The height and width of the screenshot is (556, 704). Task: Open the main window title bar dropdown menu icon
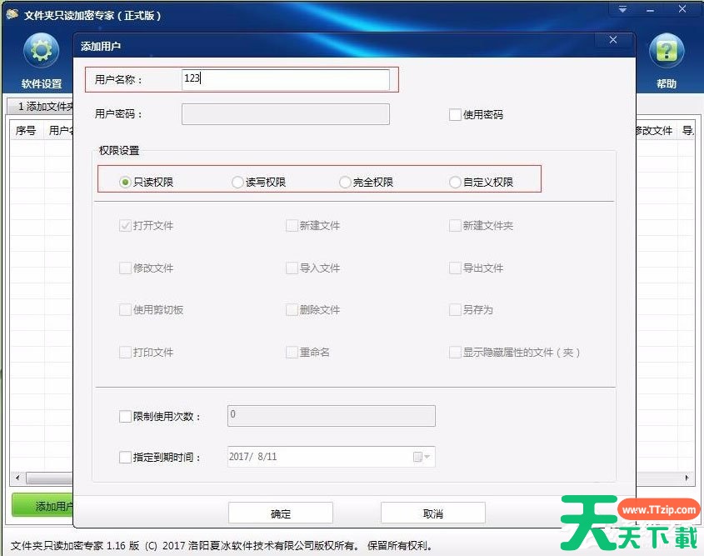pyautogui.click(x=622, y=9)
